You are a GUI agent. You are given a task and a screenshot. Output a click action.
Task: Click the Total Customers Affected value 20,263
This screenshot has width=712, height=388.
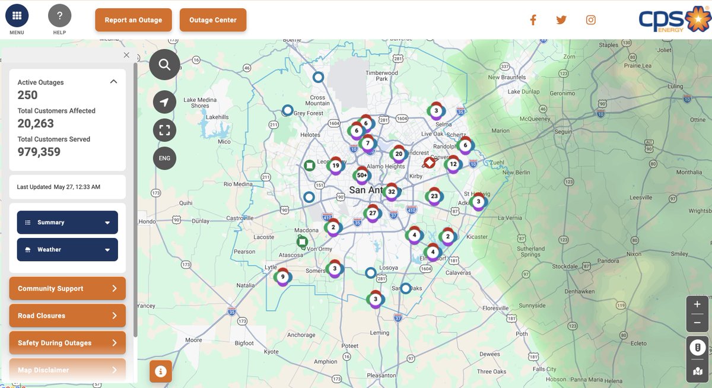(36, 123)
